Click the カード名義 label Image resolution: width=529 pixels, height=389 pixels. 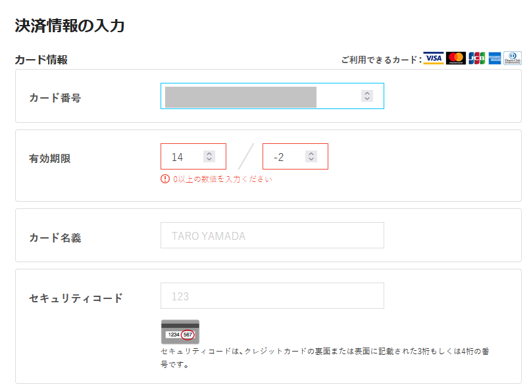pos(55,238)
